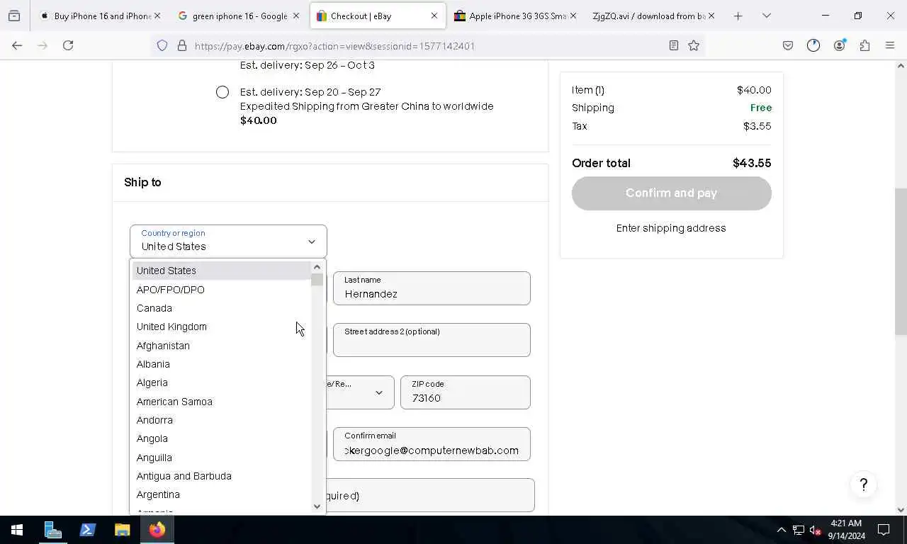This screenshot has width=907, height=544.
Task: Click the Order total $43.55 amount
Action: click(752, 163)
